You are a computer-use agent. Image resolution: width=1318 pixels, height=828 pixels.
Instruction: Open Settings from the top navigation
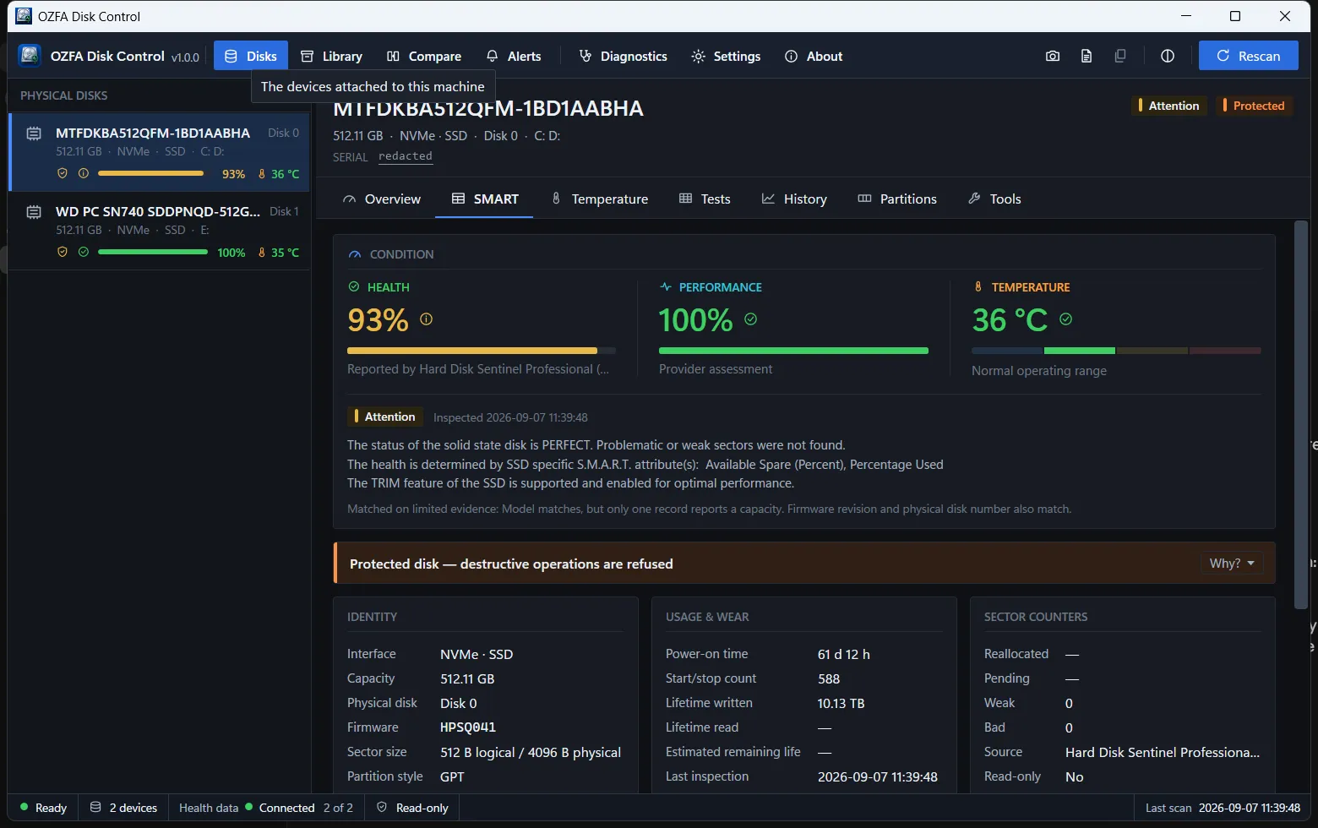pos(726,56)
